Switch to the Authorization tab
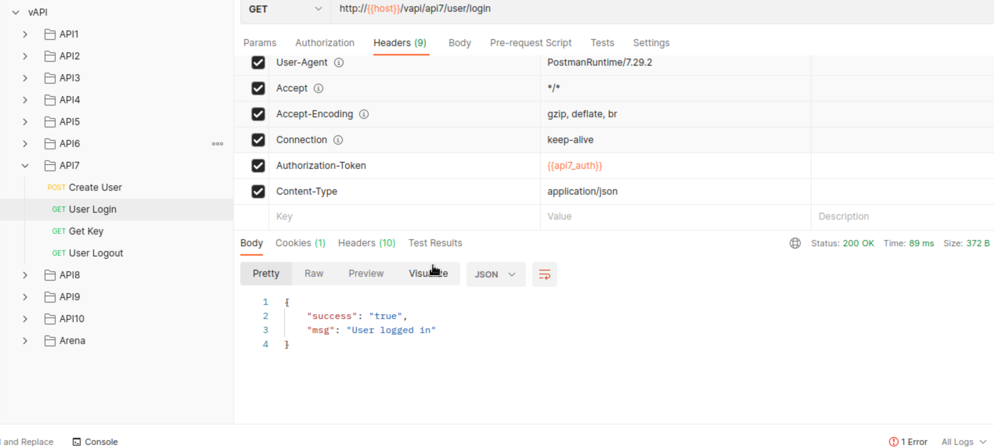The height and width of the screenshot is (448, 994). coord(324,43)
